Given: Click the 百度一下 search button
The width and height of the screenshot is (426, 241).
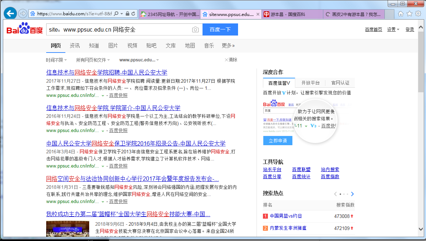Looking at the screenshot, I should pos(220,29).
